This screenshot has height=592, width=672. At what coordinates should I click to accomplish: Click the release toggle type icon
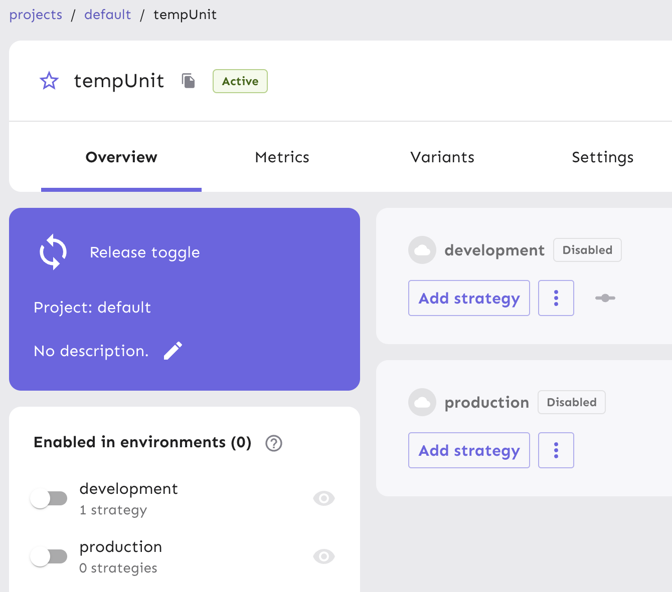(x=52, y=252)
